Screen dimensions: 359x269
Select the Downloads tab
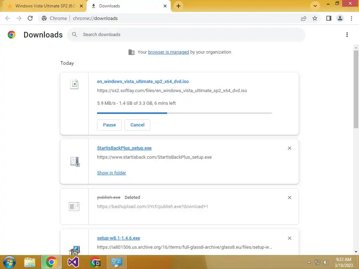coord(128,6)
